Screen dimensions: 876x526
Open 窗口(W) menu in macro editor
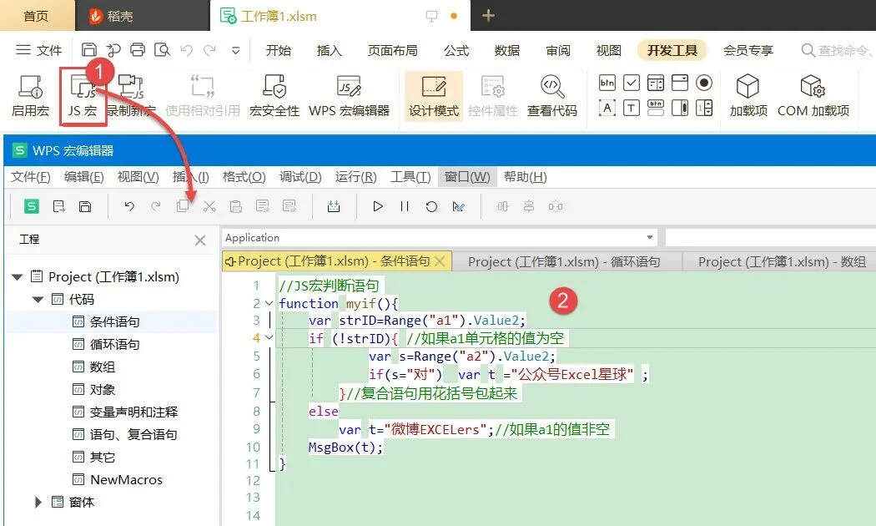[x=467, y=177]
